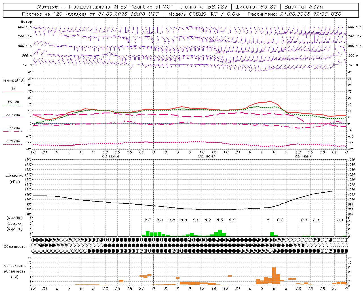Click the "Ветер" wind panel label
This screenshot has height=291, width=363.
click(26, 22)
